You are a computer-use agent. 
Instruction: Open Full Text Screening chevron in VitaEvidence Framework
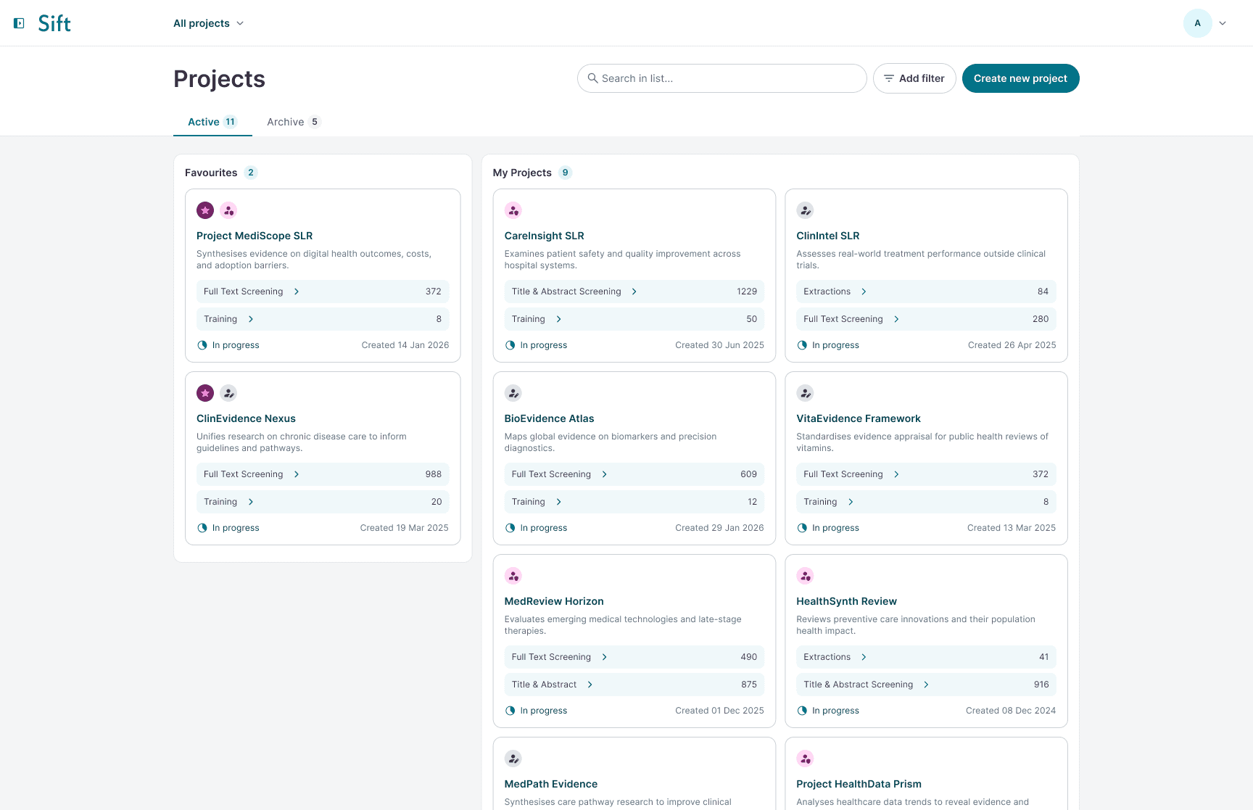[x=896, y=474]
